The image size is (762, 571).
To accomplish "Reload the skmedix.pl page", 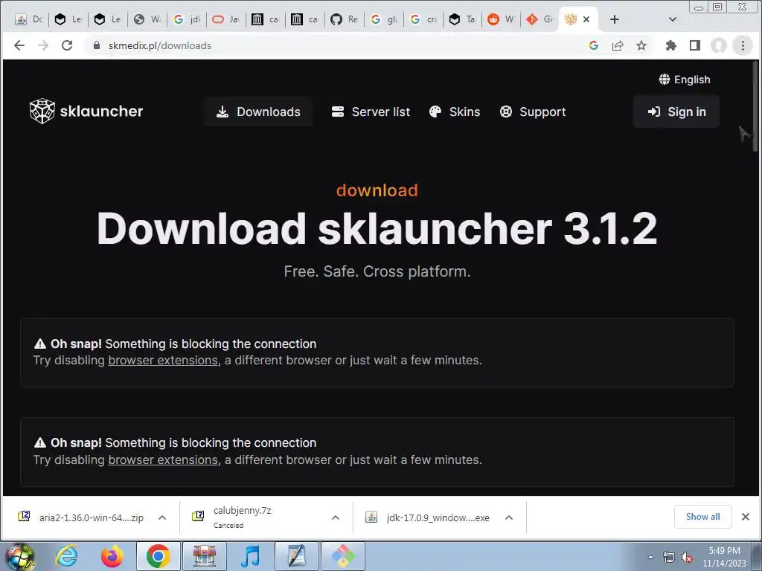I will [x=67, y=45].
